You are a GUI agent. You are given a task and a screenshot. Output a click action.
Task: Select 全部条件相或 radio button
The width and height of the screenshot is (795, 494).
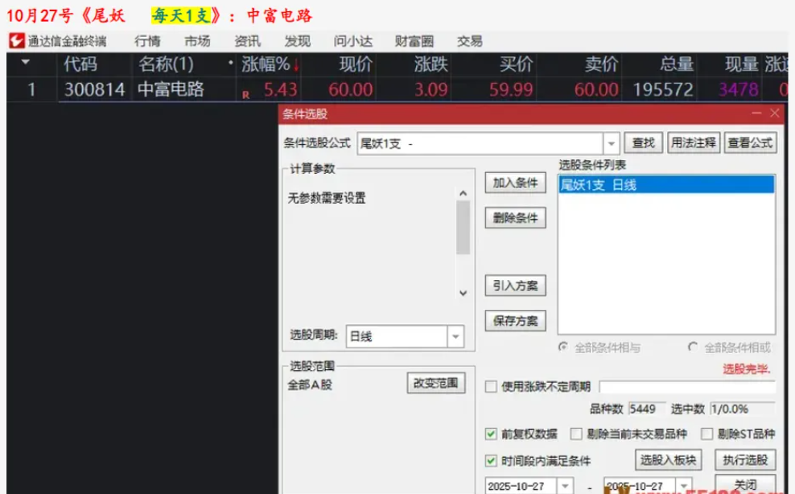coord(693,348)
